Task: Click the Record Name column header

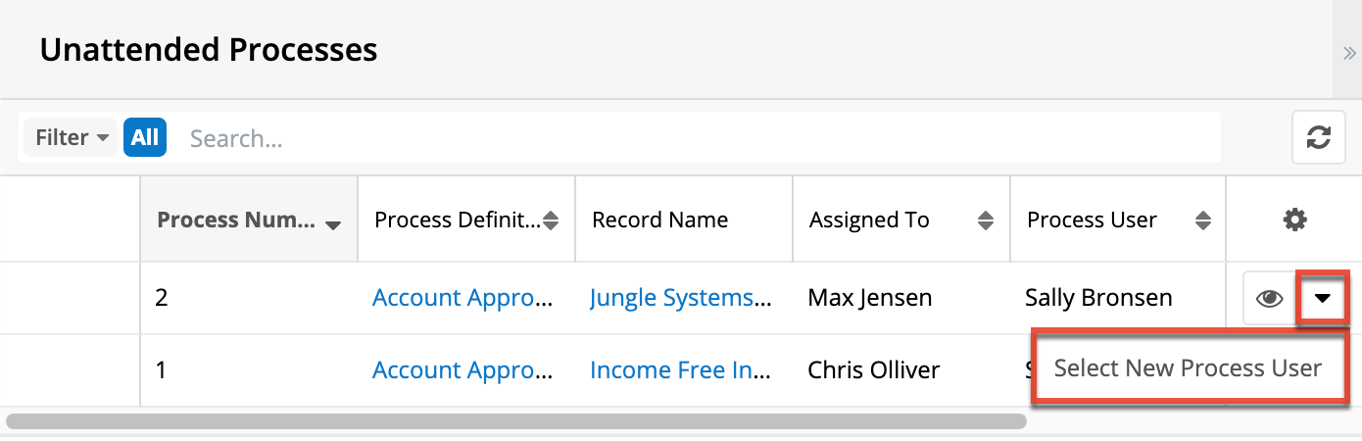Action: pyautogui.click(x=660, y=220)
